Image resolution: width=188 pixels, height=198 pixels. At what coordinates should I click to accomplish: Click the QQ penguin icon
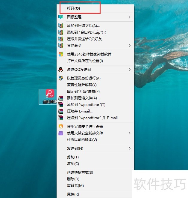tap(61, 70)
